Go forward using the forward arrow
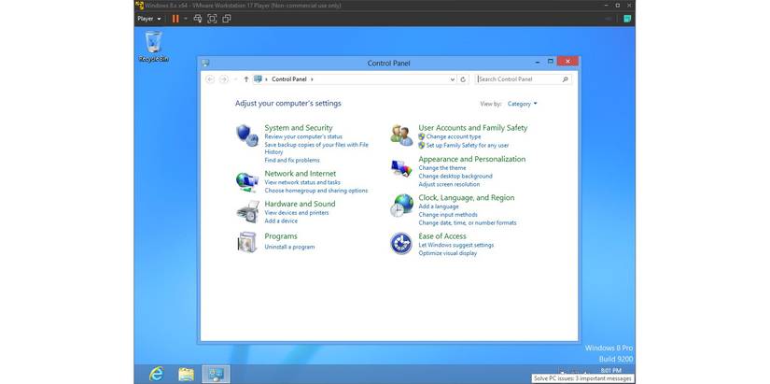The image size is (770, 384). (223, 79)
